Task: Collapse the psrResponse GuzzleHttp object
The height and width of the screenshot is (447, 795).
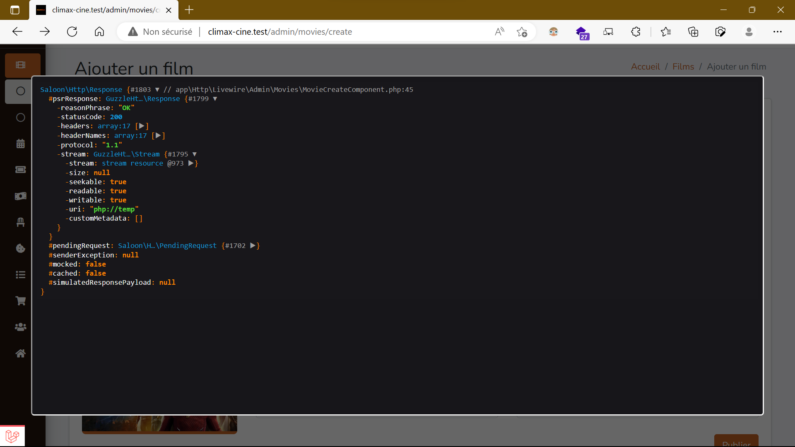Action: (215, 99)
